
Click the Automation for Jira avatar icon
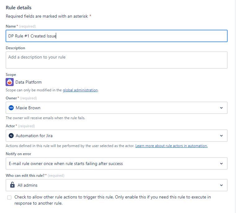coord(11,136)
